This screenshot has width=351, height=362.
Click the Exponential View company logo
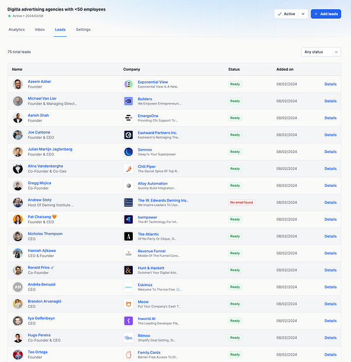(x=129, y=84)
